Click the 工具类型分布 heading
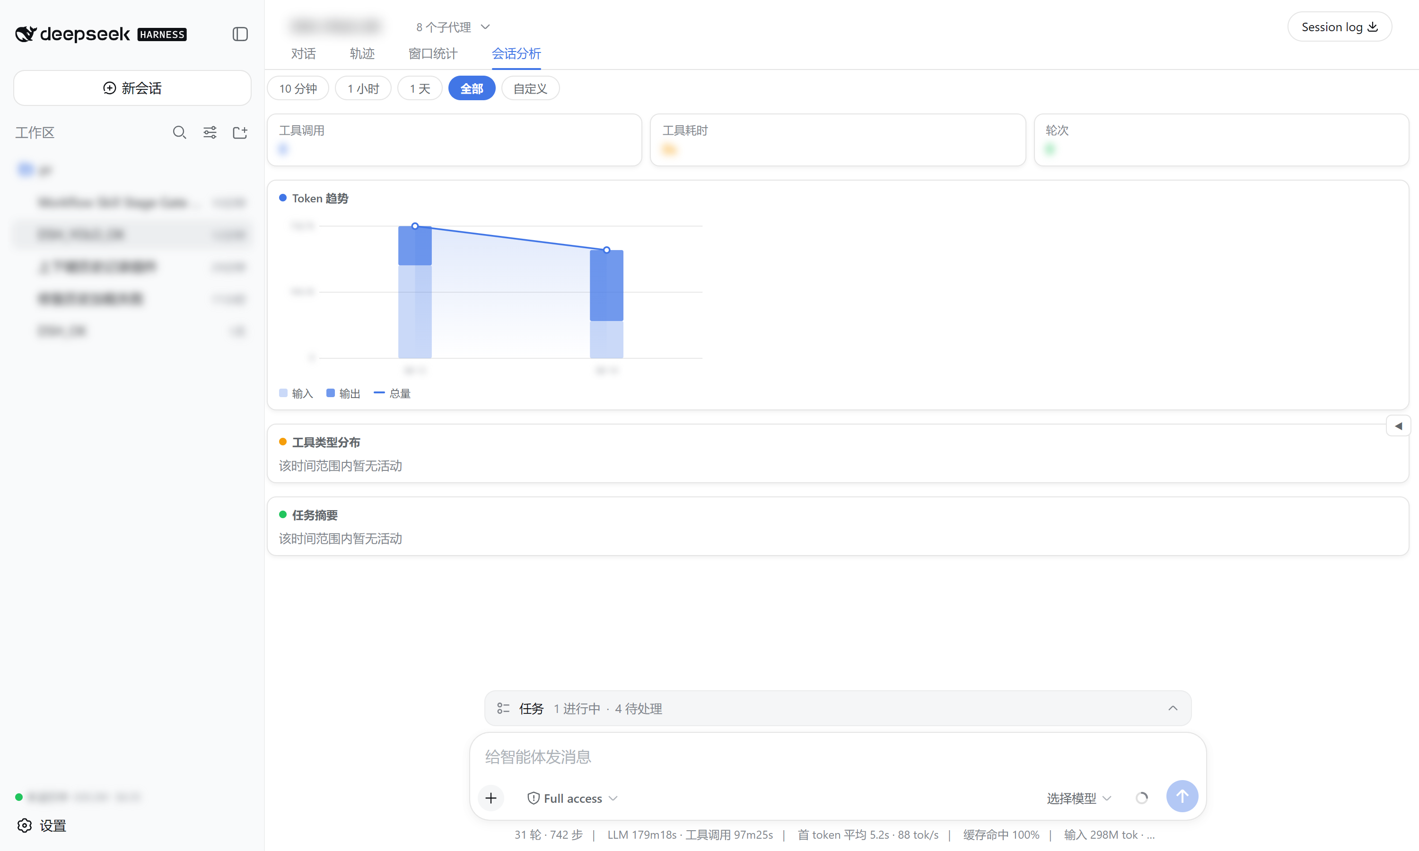The width and height of the screenshot is (1419, 851). (x=326, y=442)
